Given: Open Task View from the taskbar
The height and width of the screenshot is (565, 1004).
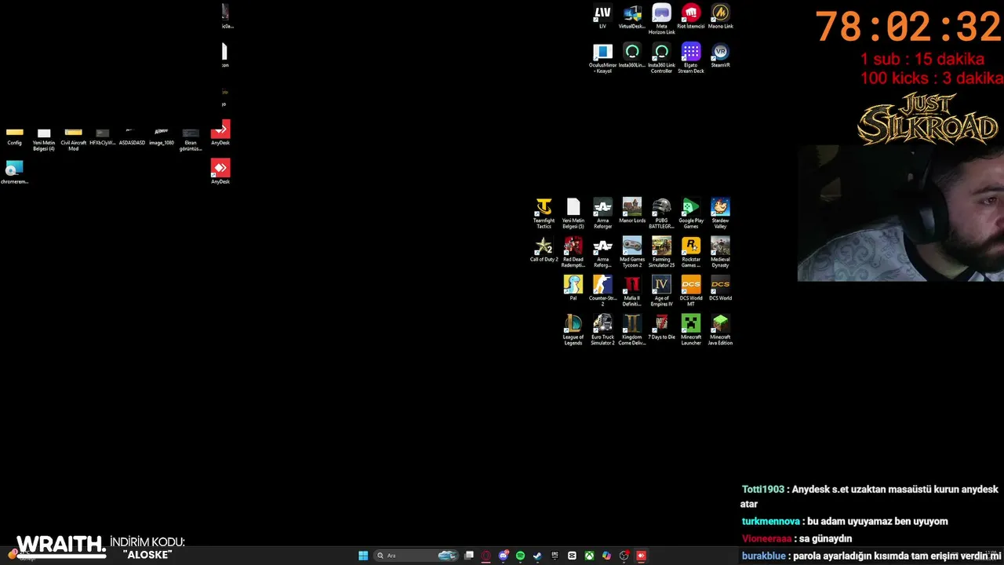Looking at the screenshot, I should tap(469, 556).
